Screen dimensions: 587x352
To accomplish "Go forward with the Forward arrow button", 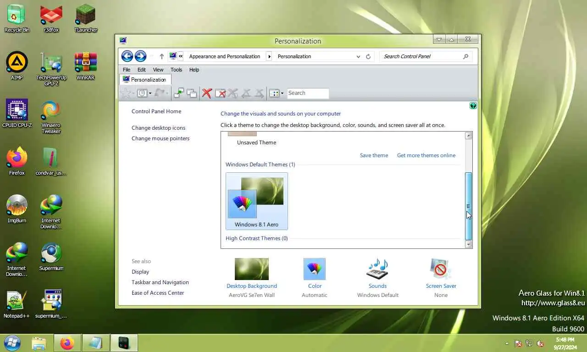I will click(140, 56).
